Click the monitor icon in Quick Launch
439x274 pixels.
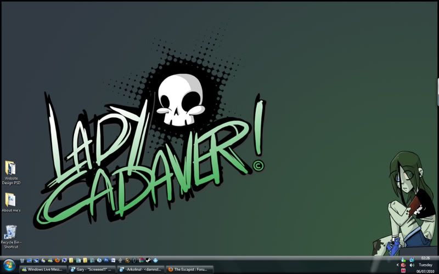click(x=64, y=260)
